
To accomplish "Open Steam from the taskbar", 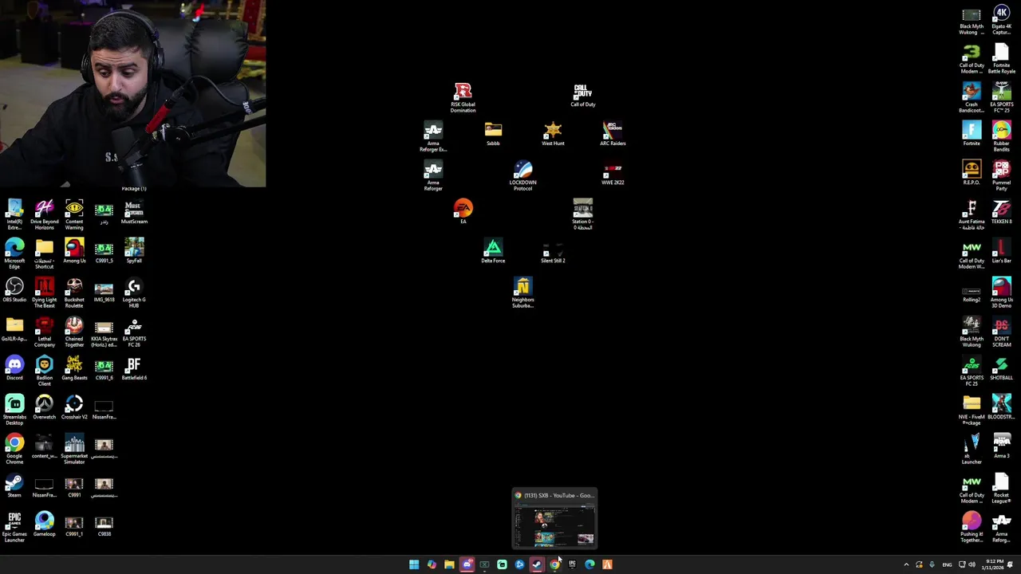I will tap(537, 564).
